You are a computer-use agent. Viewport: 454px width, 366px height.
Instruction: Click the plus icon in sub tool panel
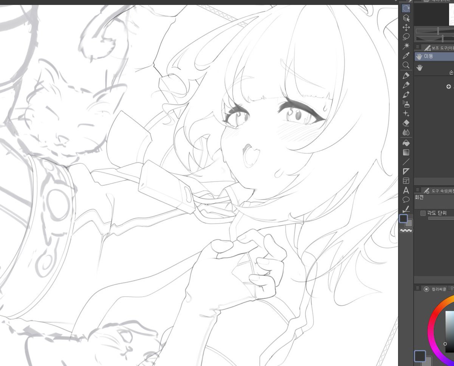click(448, 87)
